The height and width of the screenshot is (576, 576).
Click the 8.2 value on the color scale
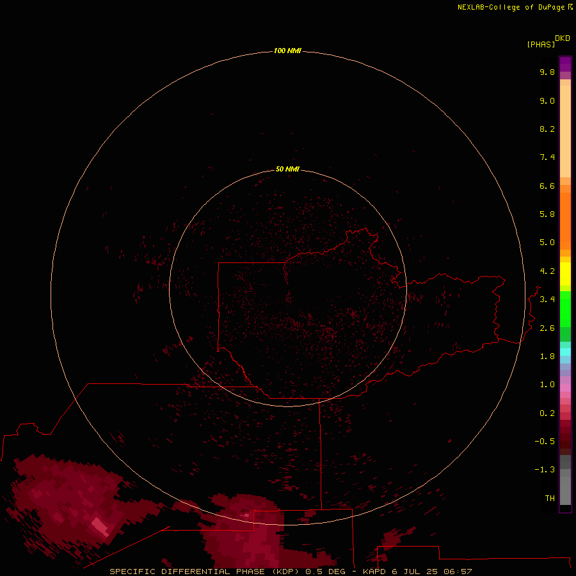point(547,129)
